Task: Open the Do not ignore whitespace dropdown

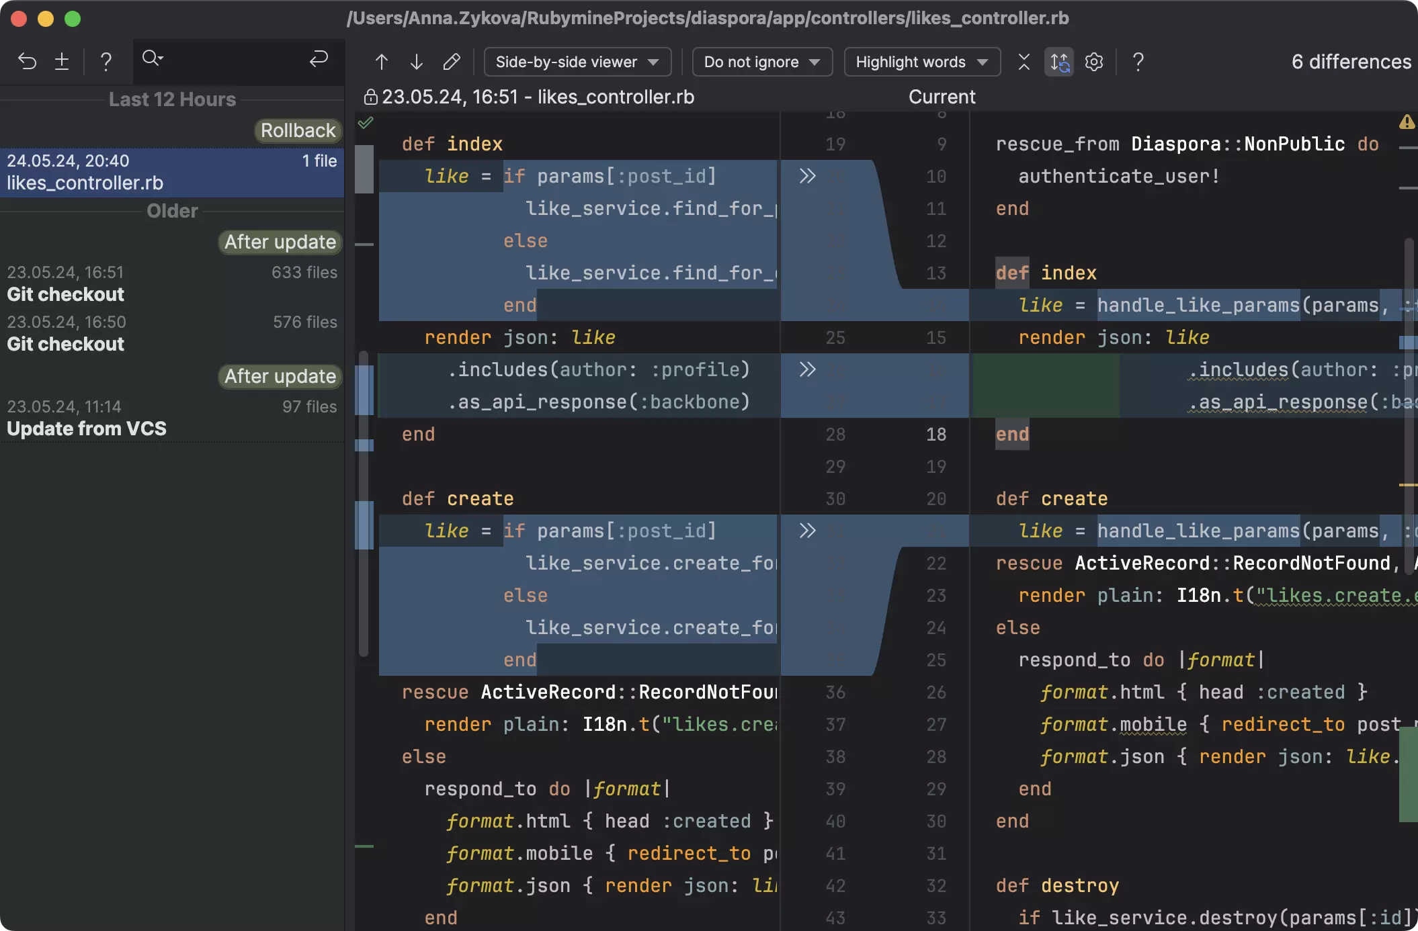Action: [x=761, y=62]
